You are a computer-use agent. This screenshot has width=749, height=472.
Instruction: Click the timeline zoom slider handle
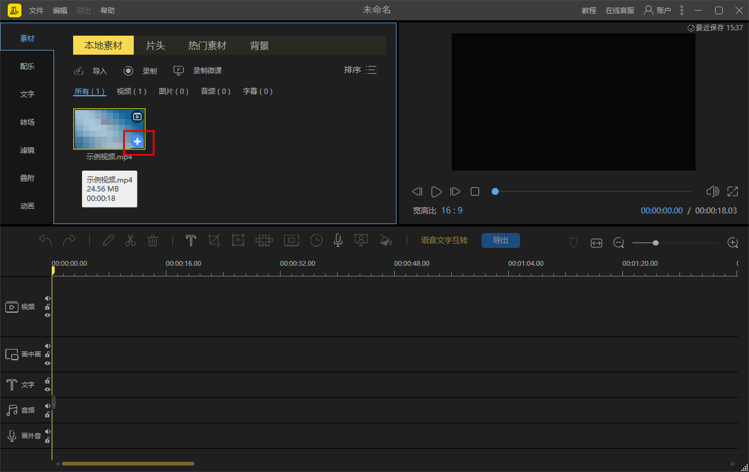coord(656,243)
